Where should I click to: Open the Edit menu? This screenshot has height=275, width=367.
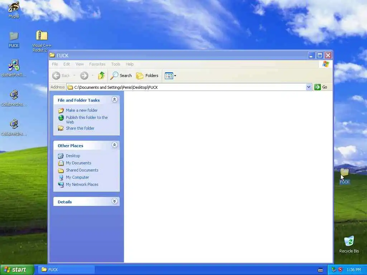pos(66,64)
